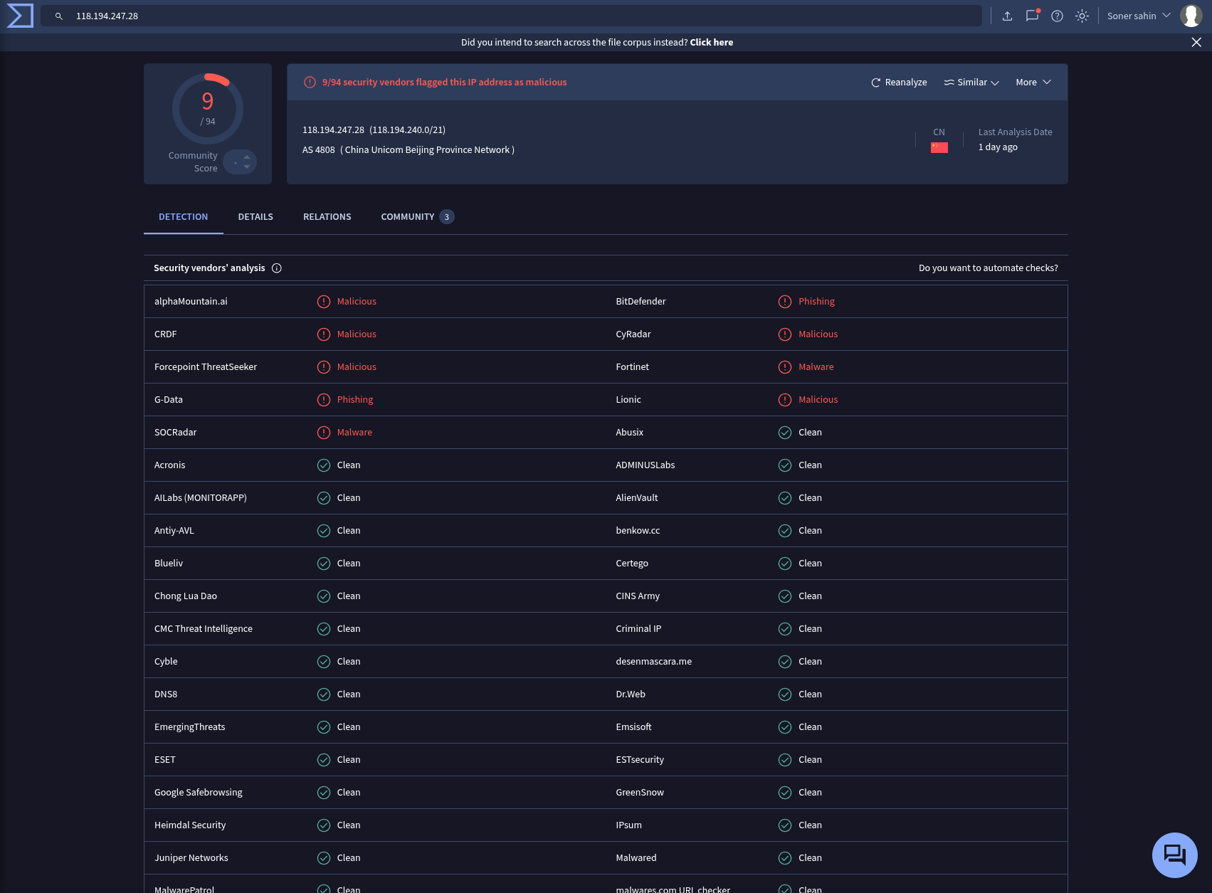Follow the 'Click here' file corpus link
The image size is (1212, 893).
711,43
